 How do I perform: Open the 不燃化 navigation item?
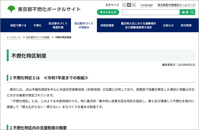pyautogui.click(x=37, y=25)
